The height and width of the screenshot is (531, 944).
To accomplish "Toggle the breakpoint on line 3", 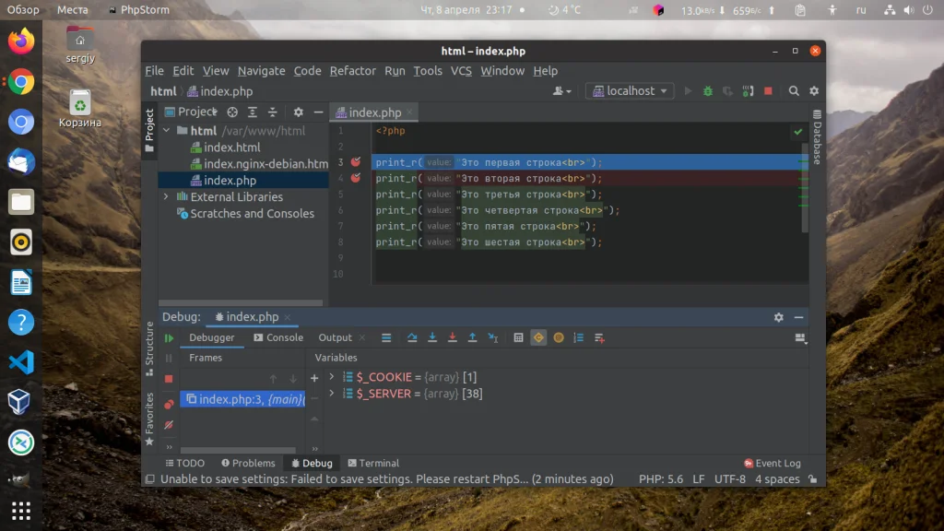I will pyautogui.click(x=356, y=161).
